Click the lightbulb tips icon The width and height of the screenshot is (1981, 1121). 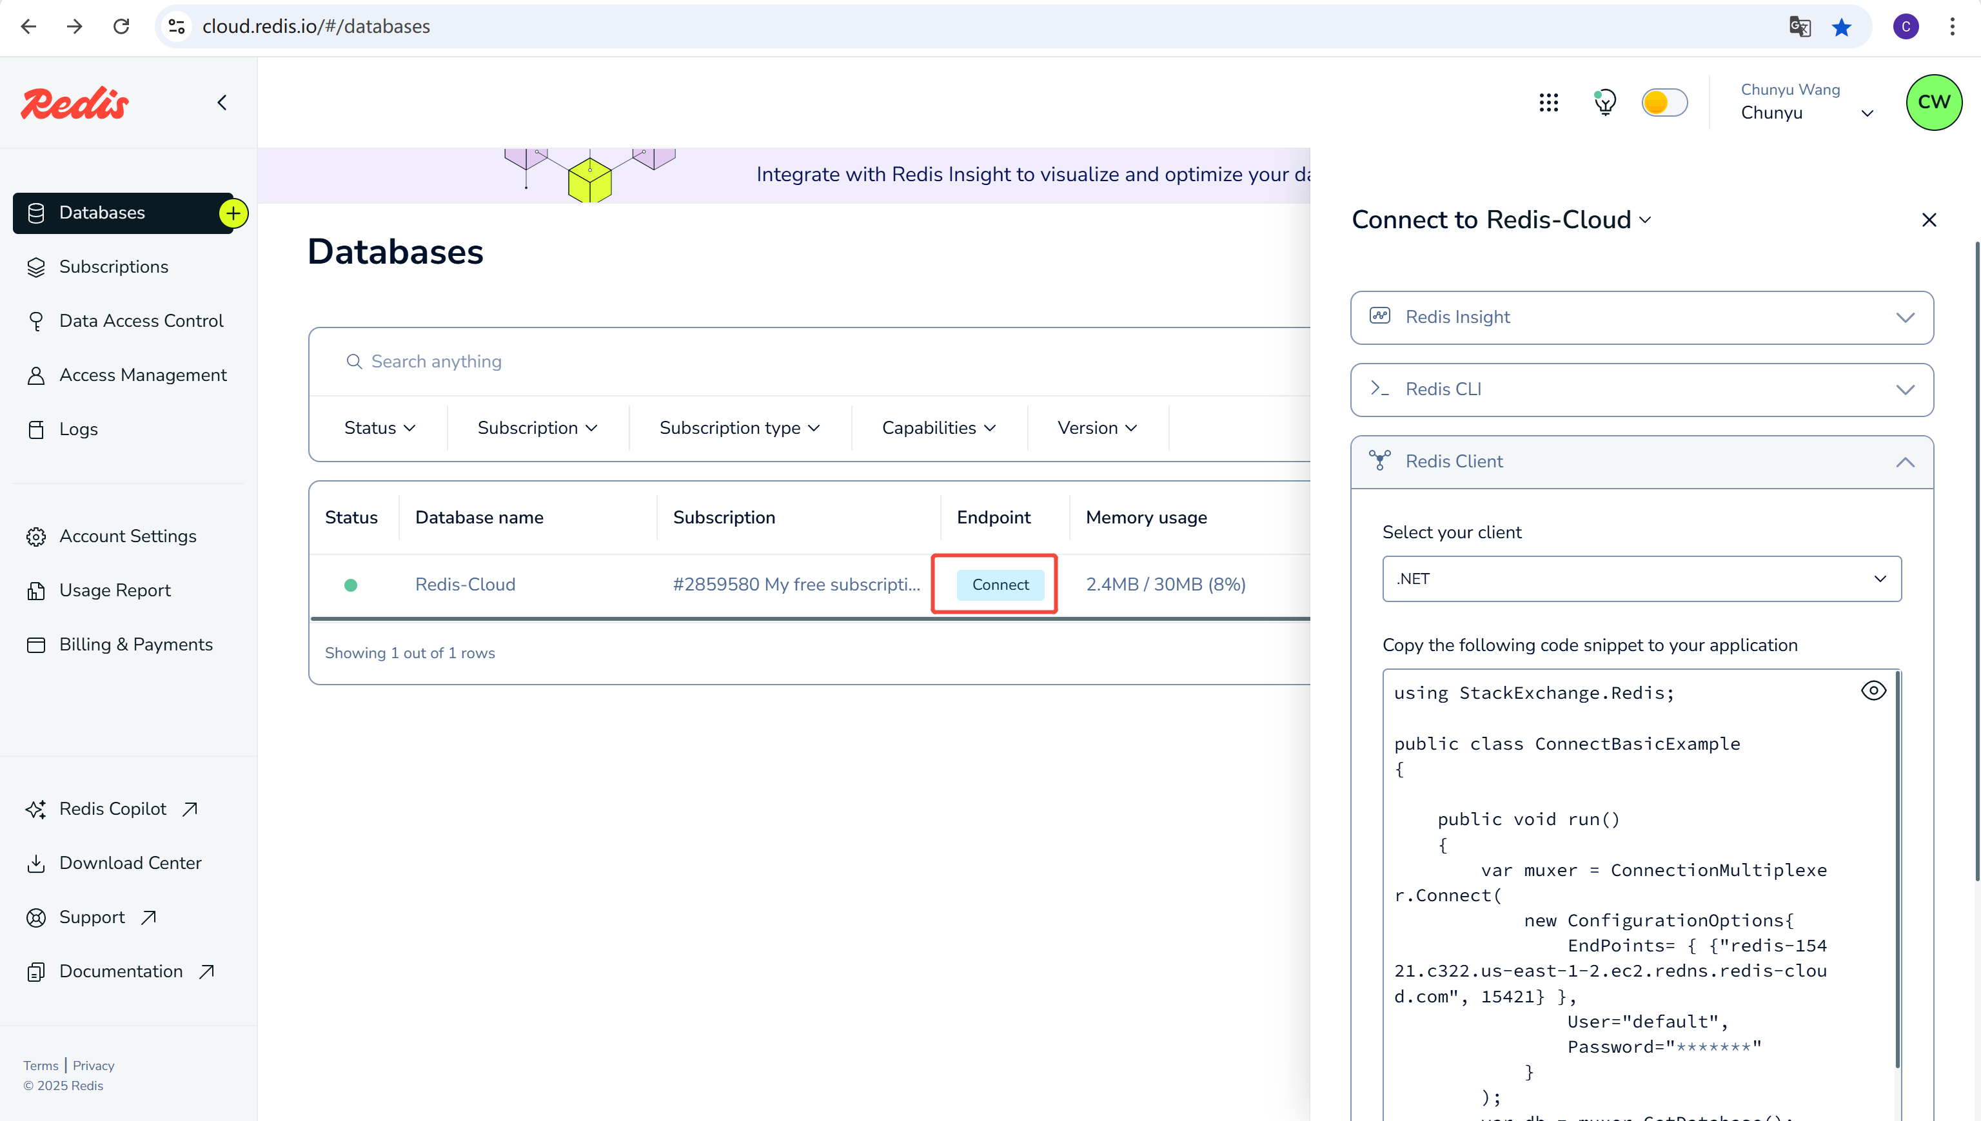pyautogui.click(x=1604, y=102)
